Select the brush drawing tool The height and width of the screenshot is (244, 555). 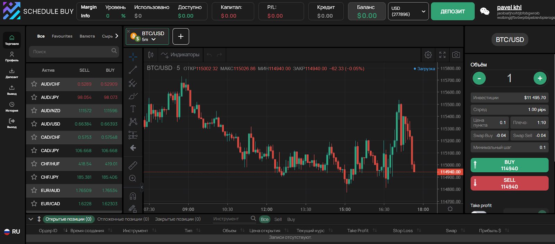pos(133,96)
